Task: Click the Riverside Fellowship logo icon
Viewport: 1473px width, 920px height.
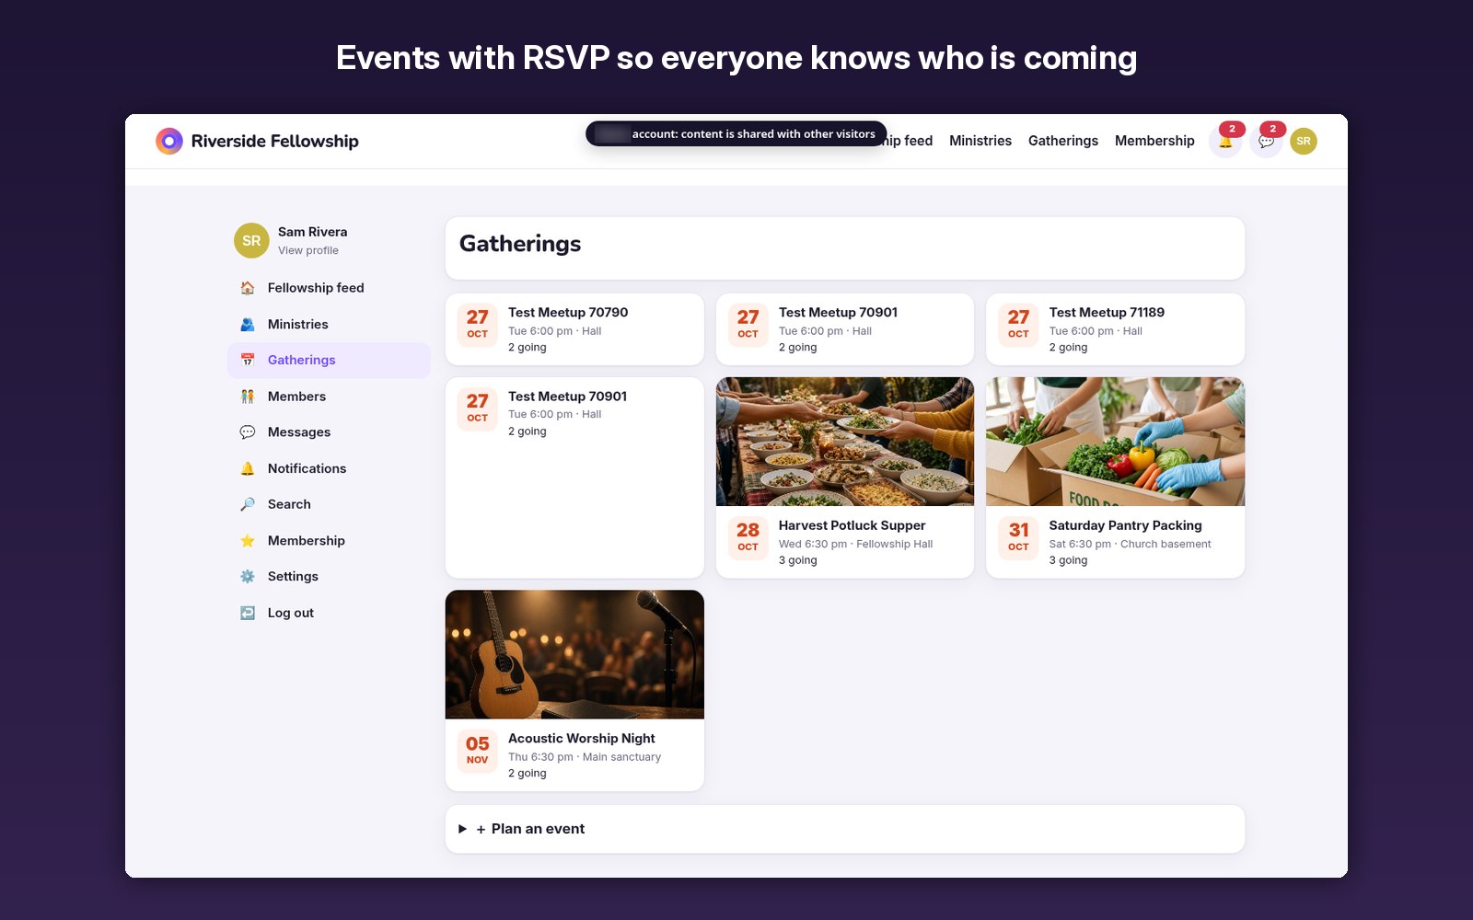Action: 169,141
